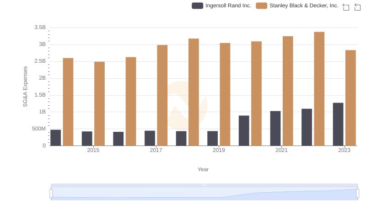Viewport: 366px width, 211px height.
Task: Click Stanley Black & Decker tan swatch
Action: click(261, 5)
